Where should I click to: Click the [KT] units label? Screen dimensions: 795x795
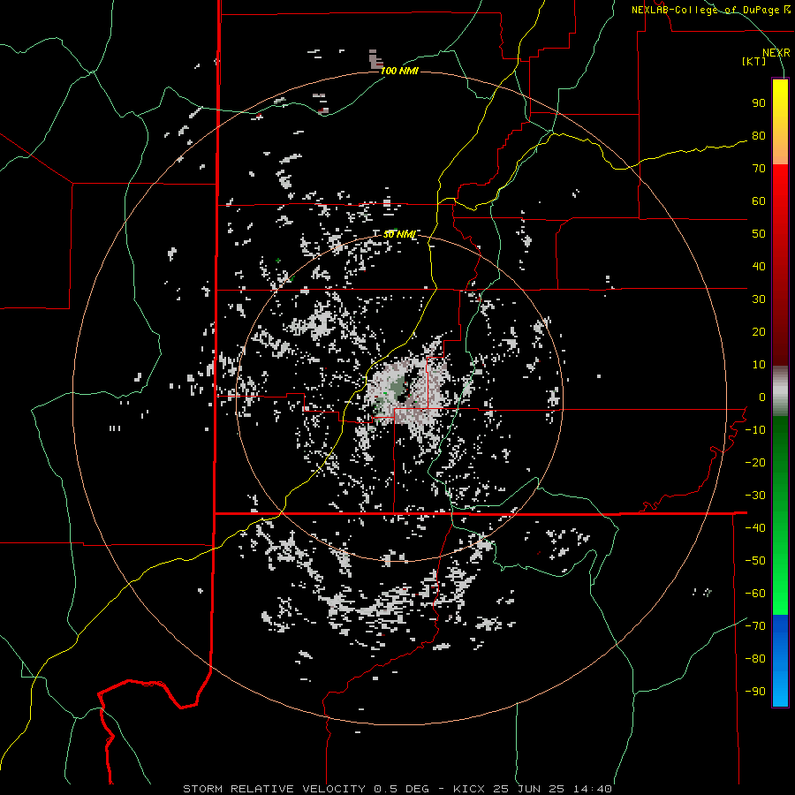pos(753,61)
